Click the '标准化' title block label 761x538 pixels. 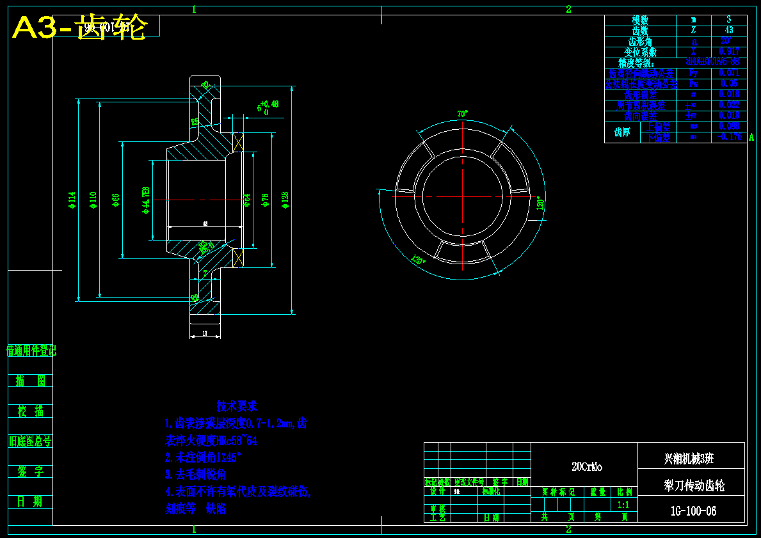coord(491,491)
